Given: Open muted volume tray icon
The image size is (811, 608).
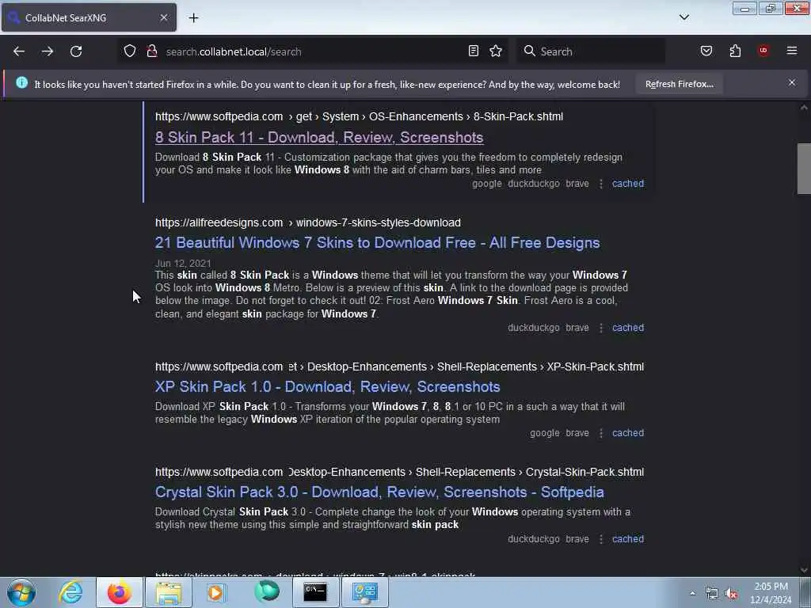Looking at the screenshot, I should (x=731, y=594).
